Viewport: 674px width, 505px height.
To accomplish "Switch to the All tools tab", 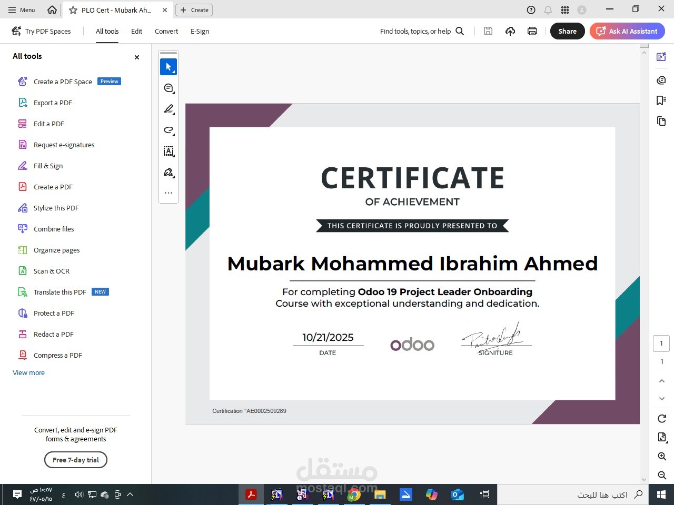I will click(107, 32).
